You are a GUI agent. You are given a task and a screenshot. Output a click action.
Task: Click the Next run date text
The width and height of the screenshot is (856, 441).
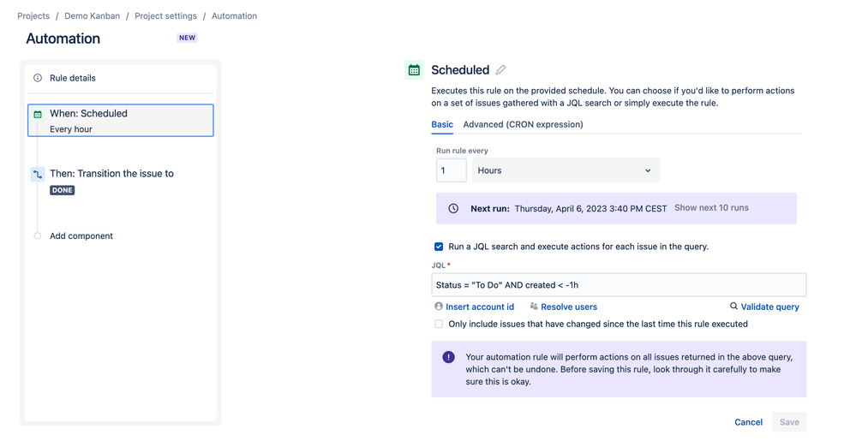coord(590,208)
